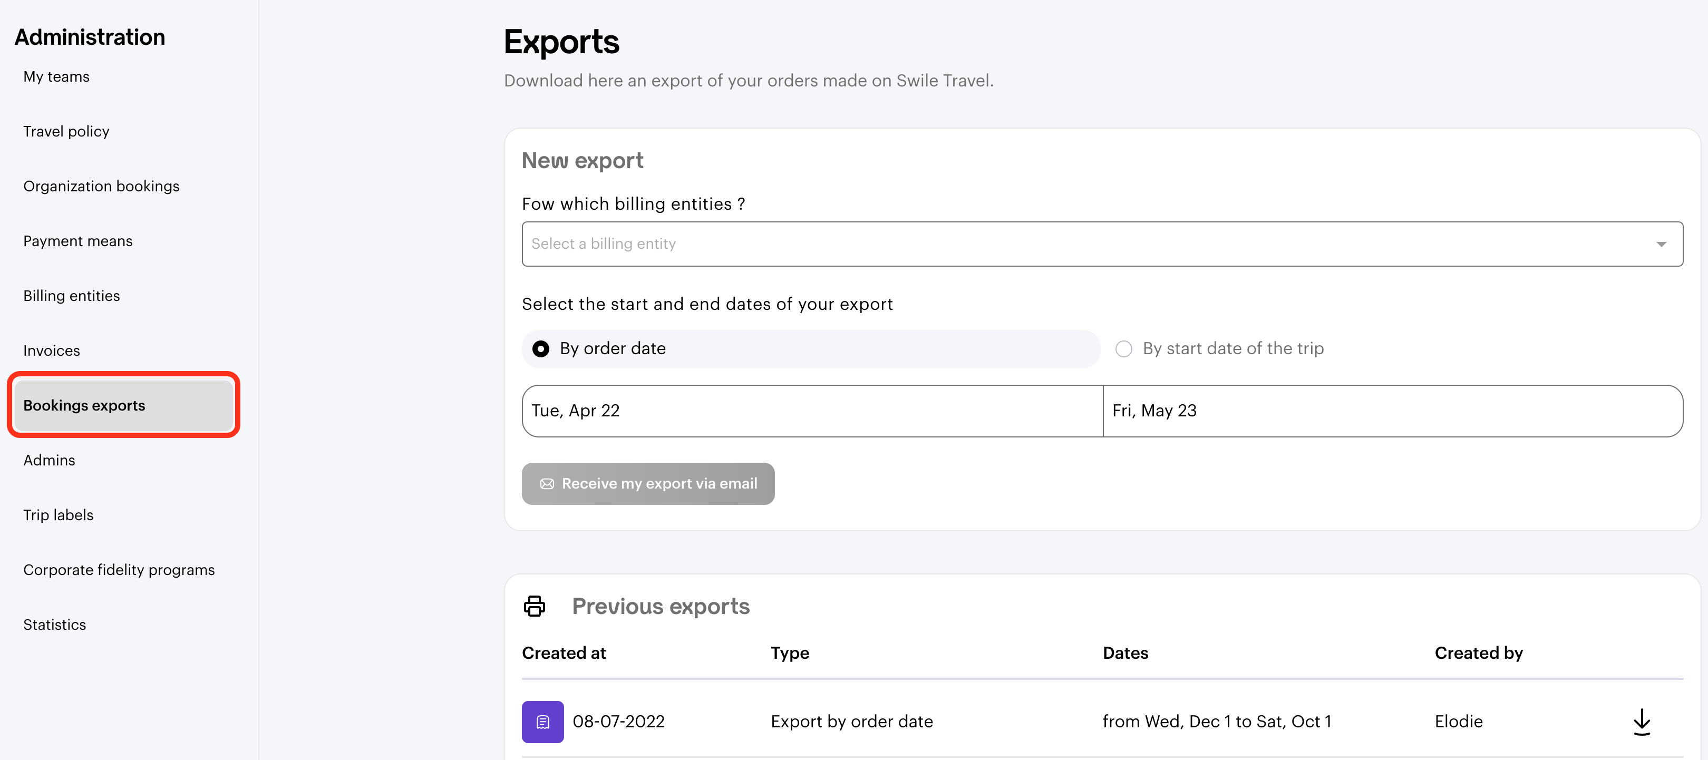Navigate to Payment means
This screenshot has height=760, width=1708.
[78, 241]
